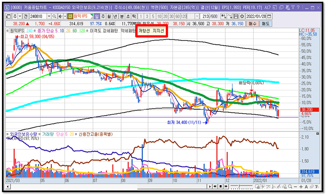This screenshot has width=326, height=195.
Task: Click the stop playback button
Action: click(x=221, y=187)
